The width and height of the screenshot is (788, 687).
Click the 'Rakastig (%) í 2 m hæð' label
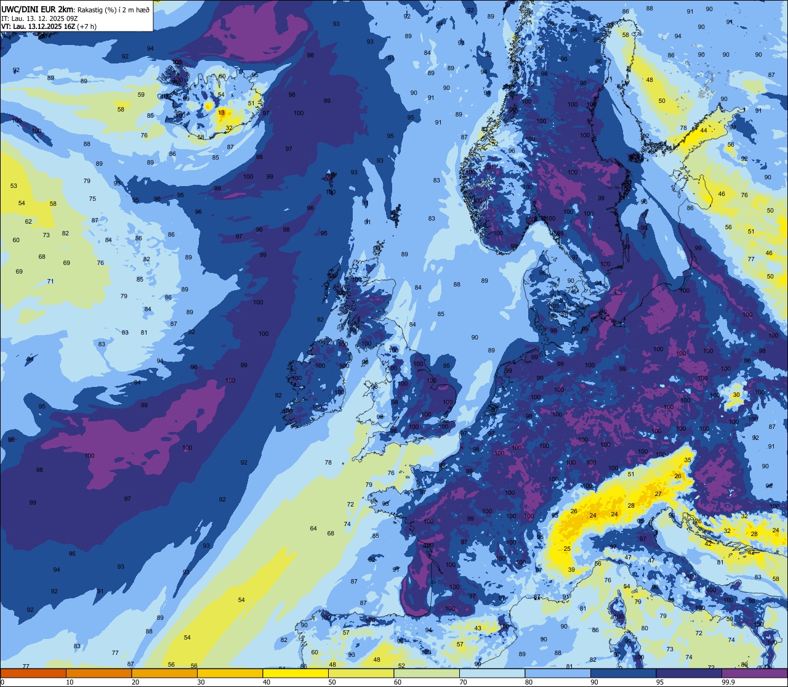[113, 9]
